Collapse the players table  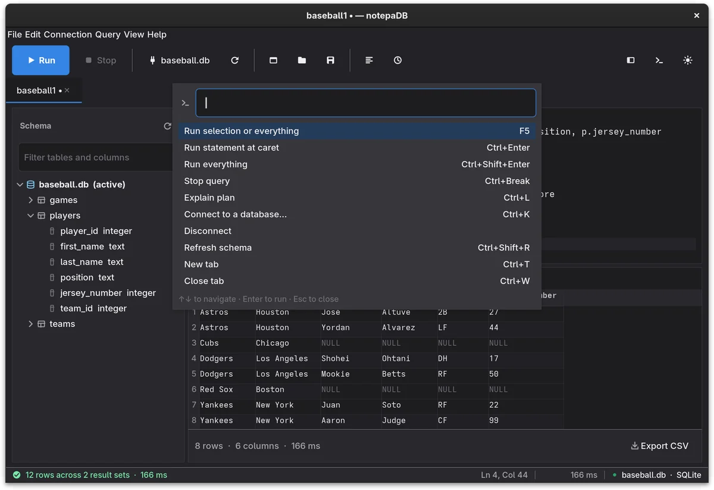tap(30, 216)
